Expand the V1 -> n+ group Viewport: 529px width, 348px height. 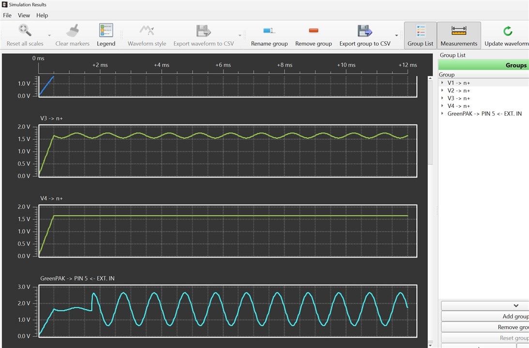(442, 82)
